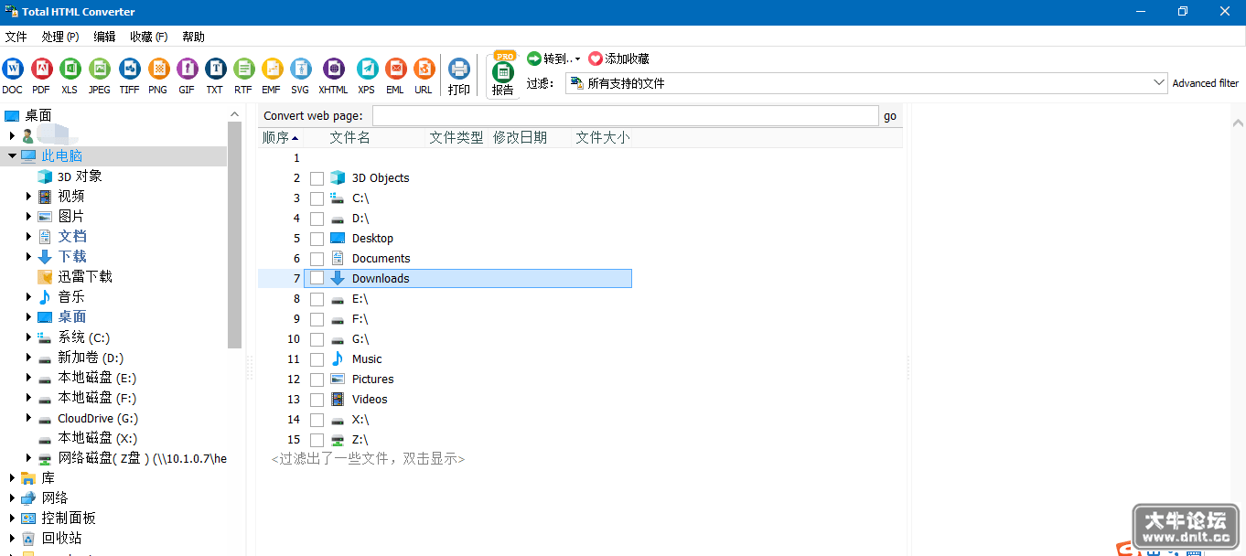1246x556 pixels.
Task: Choose the GIF format icon
Action: tap(187, 69)
